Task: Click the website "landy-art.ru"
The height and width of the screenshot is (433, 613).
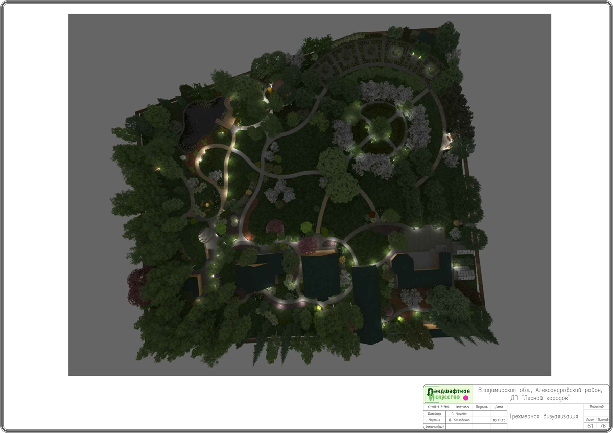Action: (x=462, y=407)
